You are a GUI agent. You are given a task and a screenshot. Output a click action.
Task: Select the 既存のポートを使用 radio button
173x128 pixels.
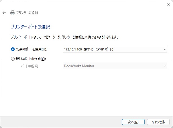tap(13, 49)
